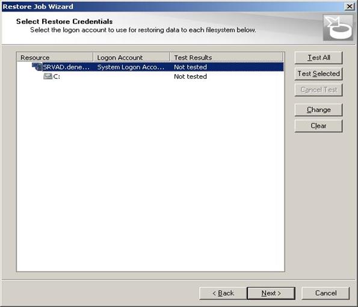Click the Cancel Test button
The height and width of the screenshot is (307, 358).
pos(318,90)
